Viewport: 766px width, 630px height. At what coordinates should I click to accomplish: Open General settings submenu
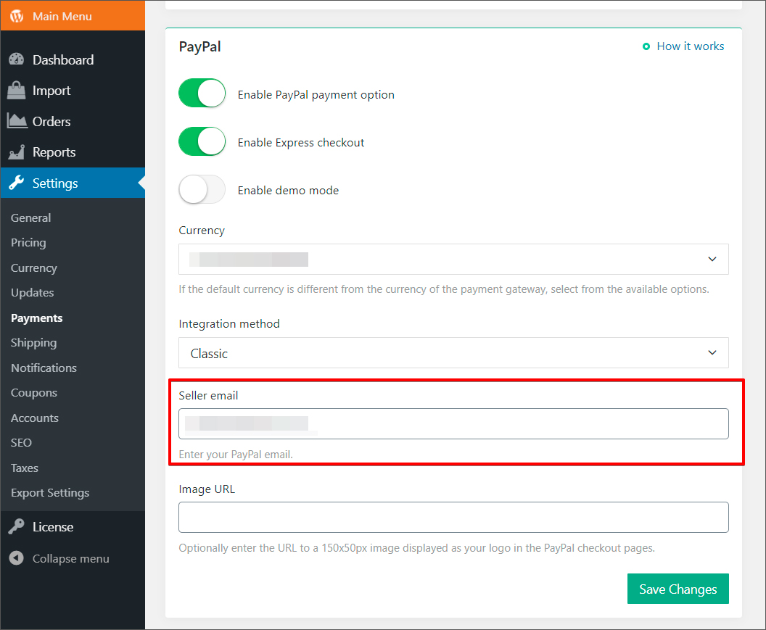(30, 217)
